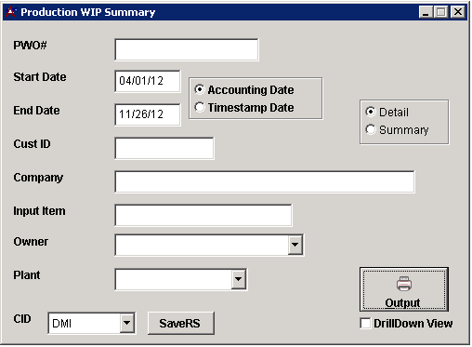The image size is (472, 347).
Task: Click the Cust ID input box
Action: [x=164, y=148]
